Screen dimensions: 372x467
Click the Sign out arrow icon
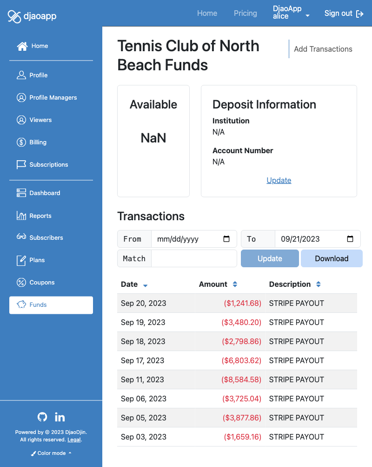point(360,14)
